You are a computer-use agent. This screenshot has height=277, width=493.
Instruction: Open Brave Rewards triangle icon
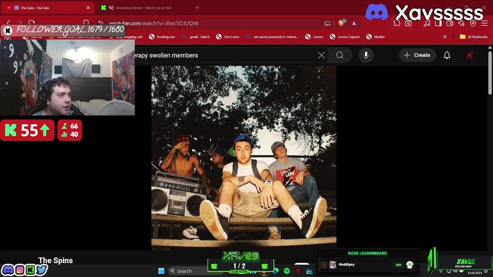click(x=354, y=23)
